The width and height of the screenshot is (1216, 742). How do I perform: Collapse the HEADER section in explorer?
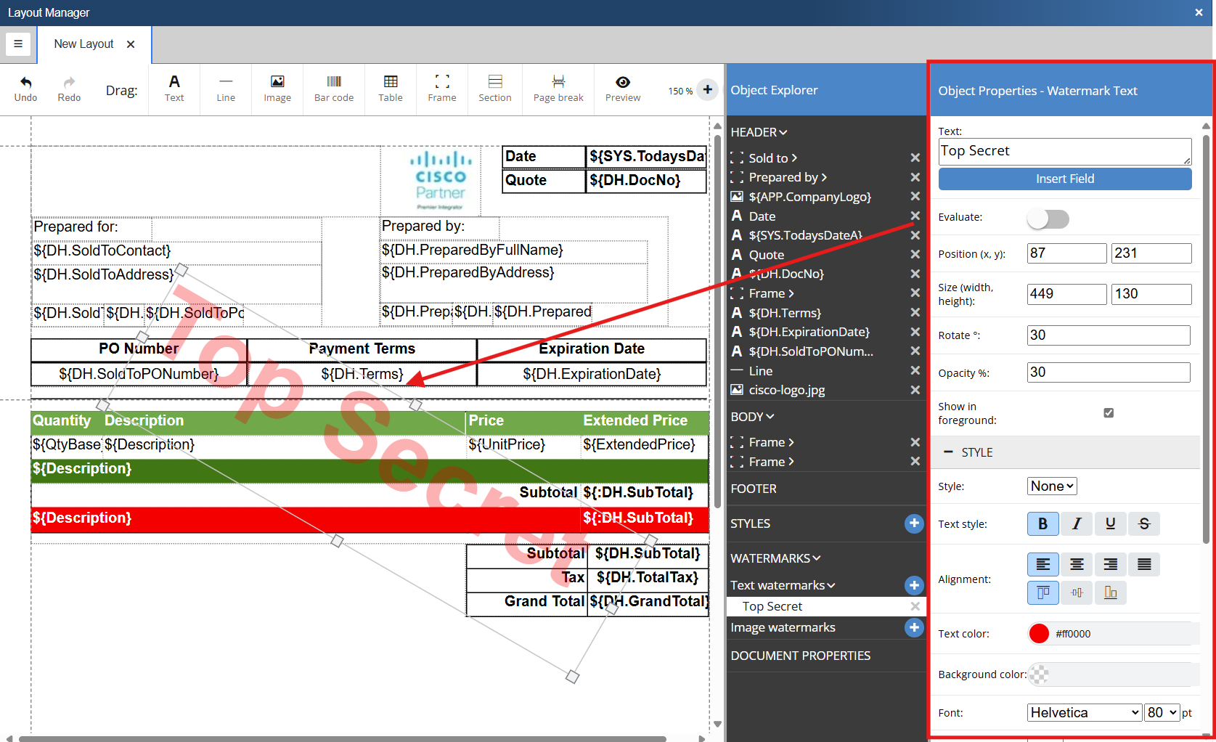759,132
